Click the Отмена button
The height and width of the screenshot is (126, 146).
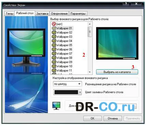click(113, 118)
